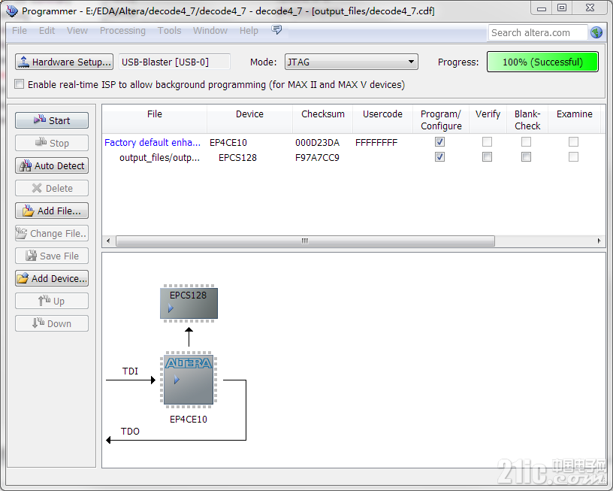Click the feedback speech-bubble icon in menu bar
Screen dimensions: 613x491
pos(276,30)
